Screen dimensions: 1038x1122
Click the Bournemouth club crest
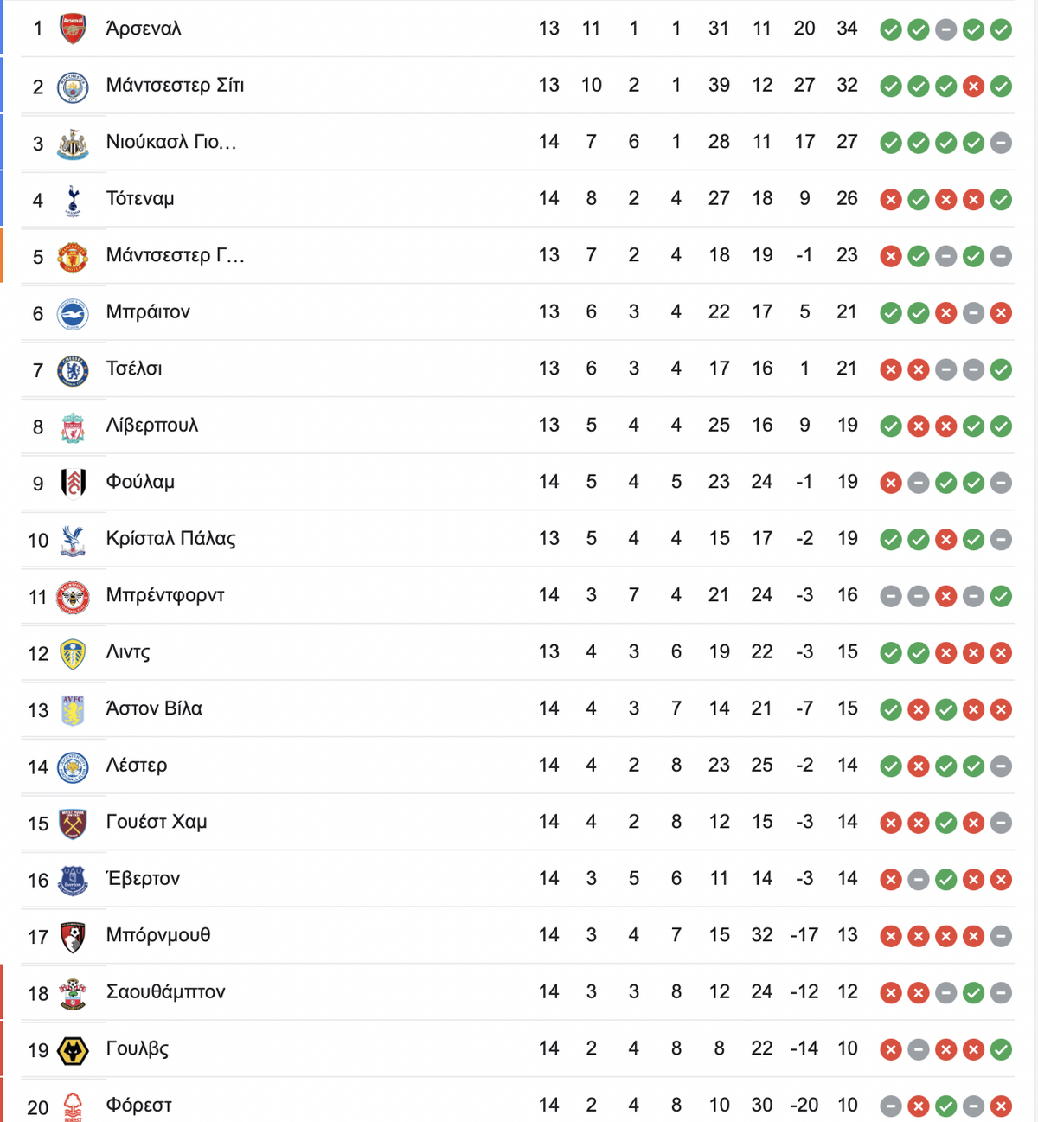pyautogui.click(x=73, y=937)
